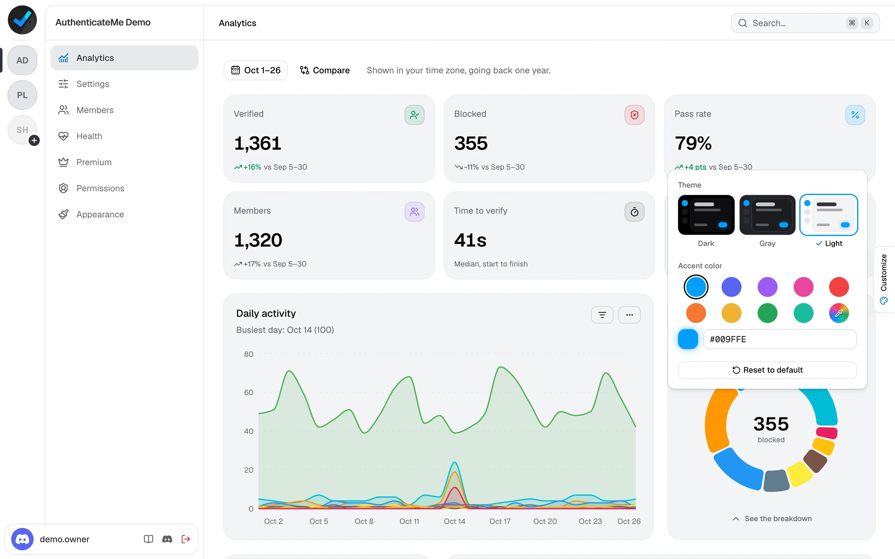895x559 pixels.
Task: Click the Blocked card shield icon
Action: [x=634, y=115]
